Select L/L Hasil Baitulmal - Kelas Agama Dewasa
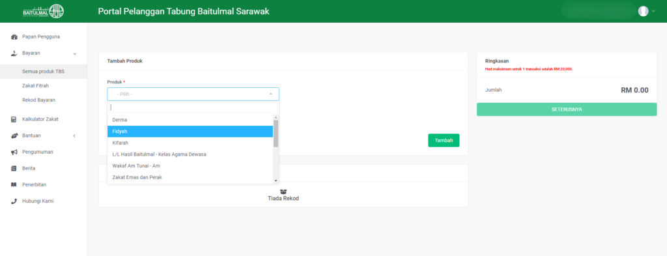The height and width of the screenshot is (256, 667). coord(190,154)
